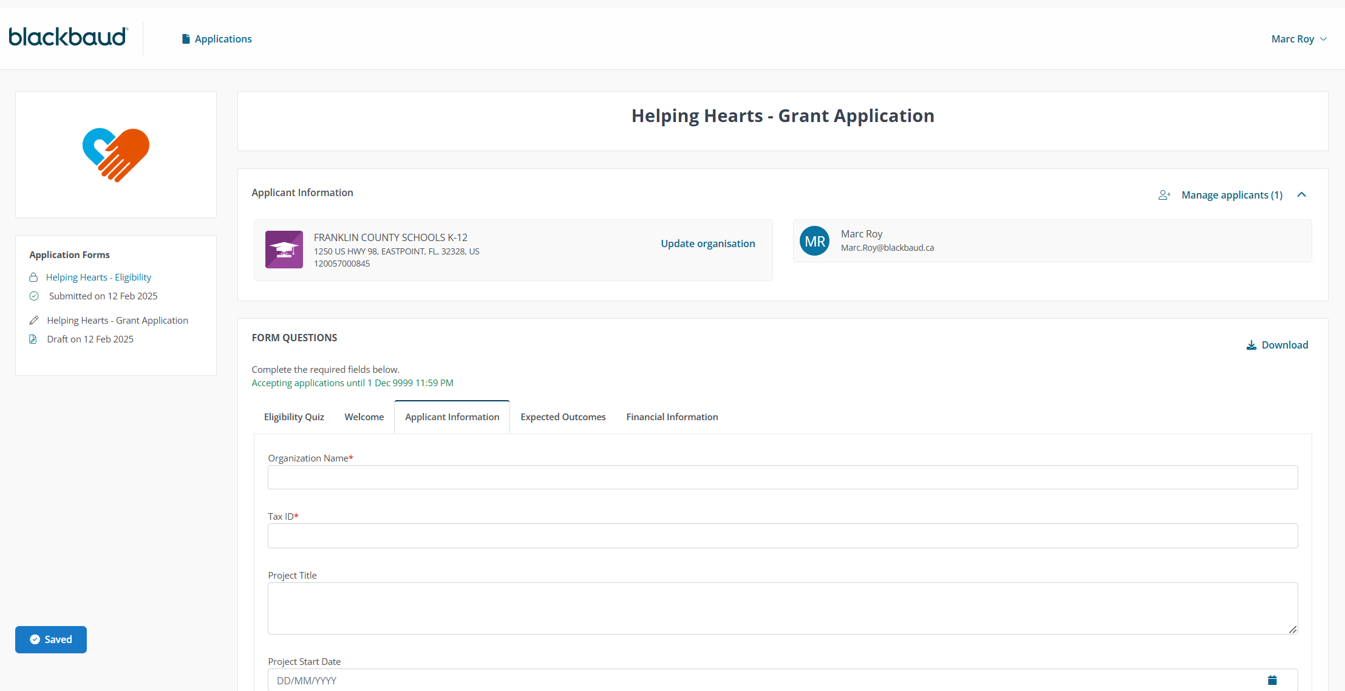Click the Download arrow icon
Image resolution: width=1345 pixels, height=691 pixels.
click(x=1251, y=345)
